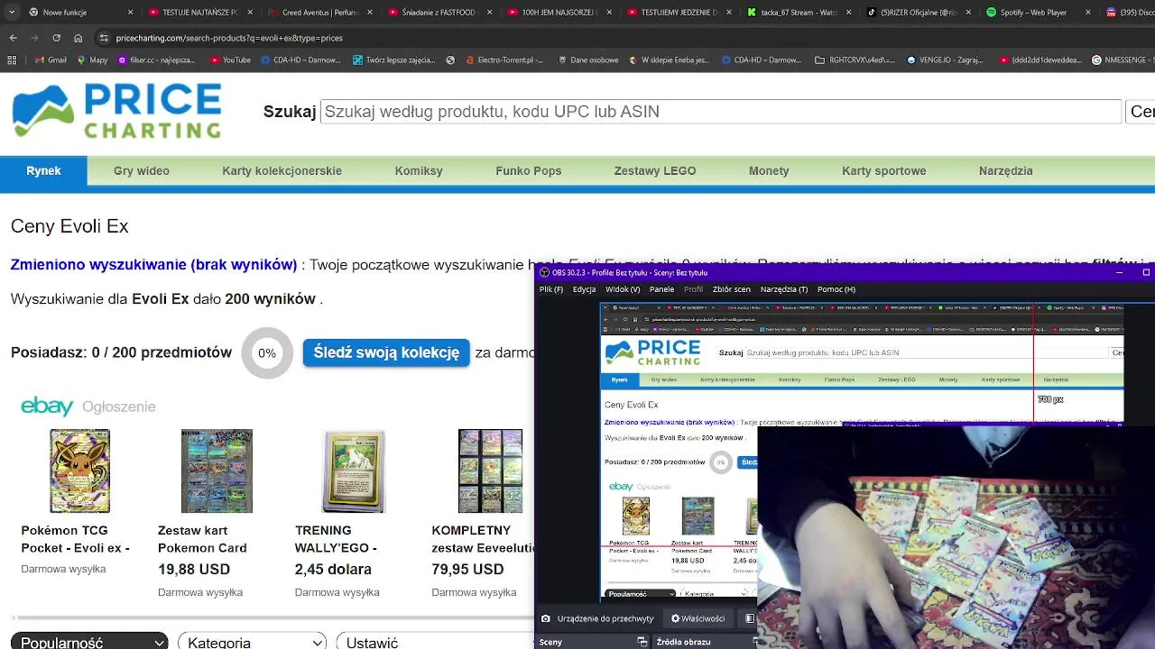Open the apps grid in bookmarks bar
Image resolution: width=1155 pixels, height=649 pixels.
(x=12, y=60)
